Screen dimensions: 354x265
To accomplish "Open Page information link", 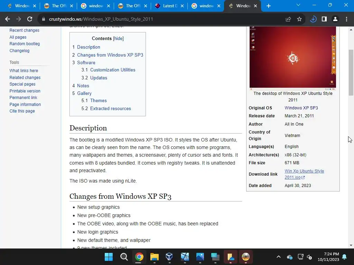I will click(x=25, y=104).
